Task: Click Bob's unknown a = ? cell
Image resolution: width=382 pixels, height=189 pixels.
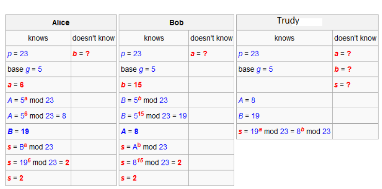Action: click(199, 54)
